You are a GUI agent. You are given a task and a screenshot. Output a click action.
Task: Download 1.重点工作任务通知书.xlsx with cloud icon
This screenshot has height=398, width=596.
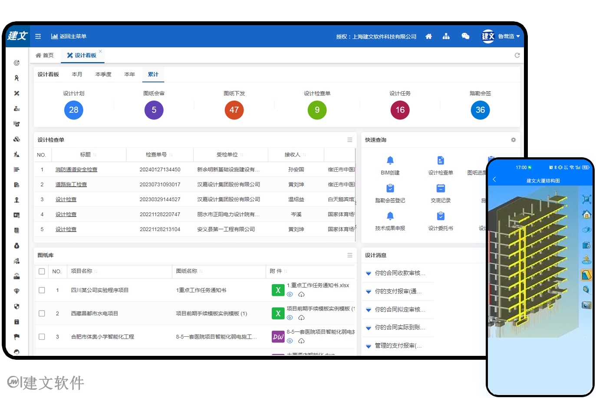tap(301, 294)
